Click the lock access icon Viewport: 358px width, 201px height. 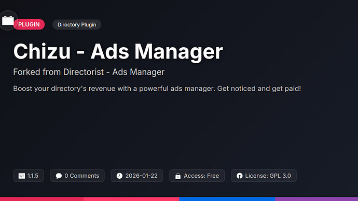178,176
